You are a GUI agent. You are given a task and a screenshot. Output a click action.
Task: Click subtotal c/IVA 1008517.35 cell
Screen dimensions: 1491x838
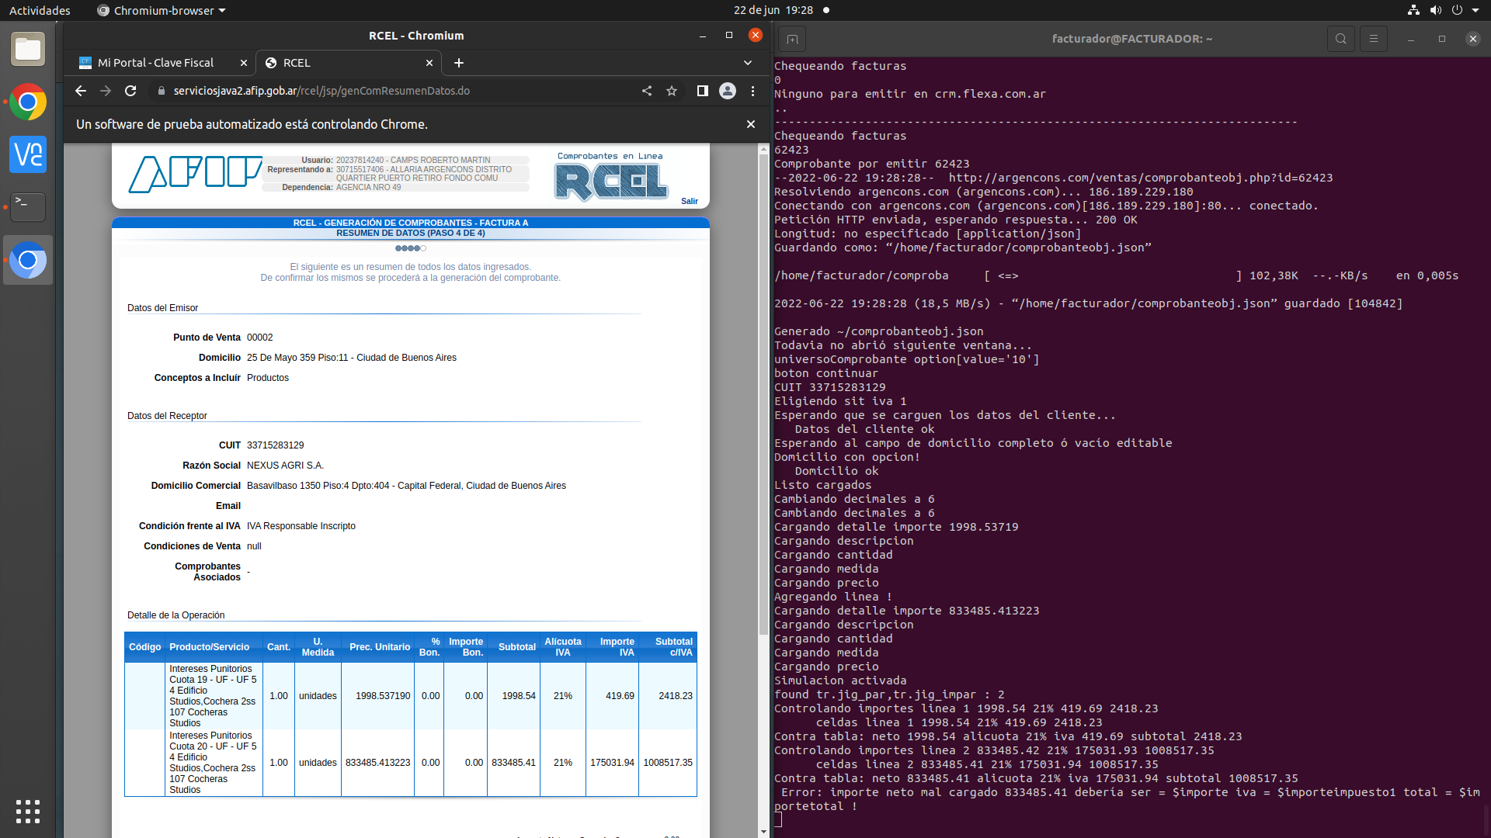668,763
